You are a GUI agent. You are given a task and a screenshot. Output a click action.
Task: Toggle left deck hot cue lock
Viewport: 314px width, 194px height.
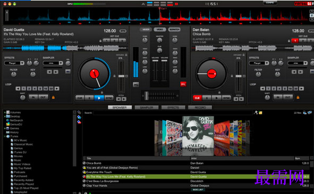point(100,41)
